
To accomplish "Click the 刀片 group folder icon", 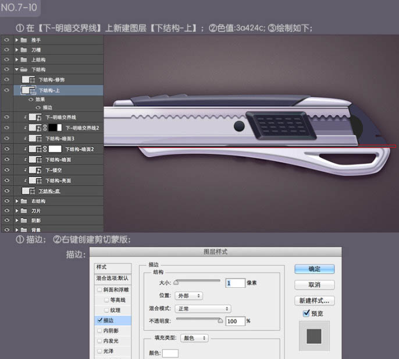I will [24, 211].
